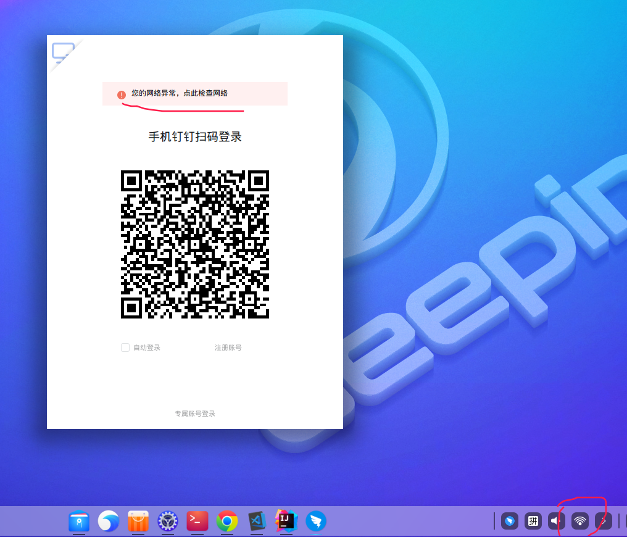Launch the Deepin browser from dock
627x537 pixels.
(109, 521)
